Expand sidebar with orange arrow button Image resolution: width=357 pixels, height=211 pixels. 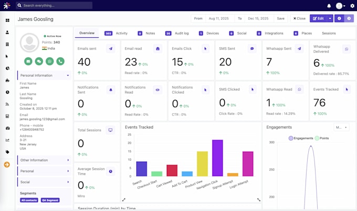(7, 164)
